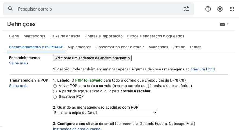This screenshot has height=130, width=239.
Task: Go to the Contas e importação tab
Action: tap(104, 36)
